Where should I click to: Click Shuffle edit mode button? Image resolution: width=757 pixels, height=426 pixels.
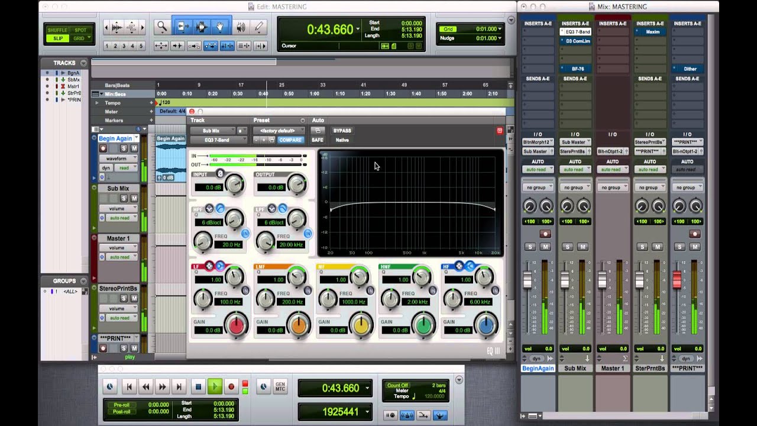(58, 30)
